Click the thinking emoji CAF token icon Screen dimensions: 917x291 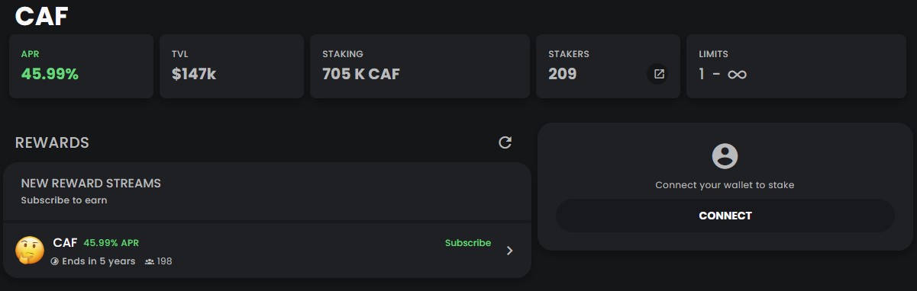(x=28, y=249)
